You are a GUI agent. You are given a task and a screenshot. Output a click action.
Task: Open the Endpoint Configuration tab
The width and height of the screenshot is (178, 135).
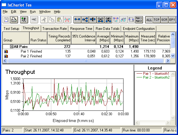pos(139,29)
